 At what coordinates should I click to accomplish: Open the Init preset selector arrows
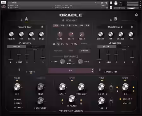click(x=92, y=71)
